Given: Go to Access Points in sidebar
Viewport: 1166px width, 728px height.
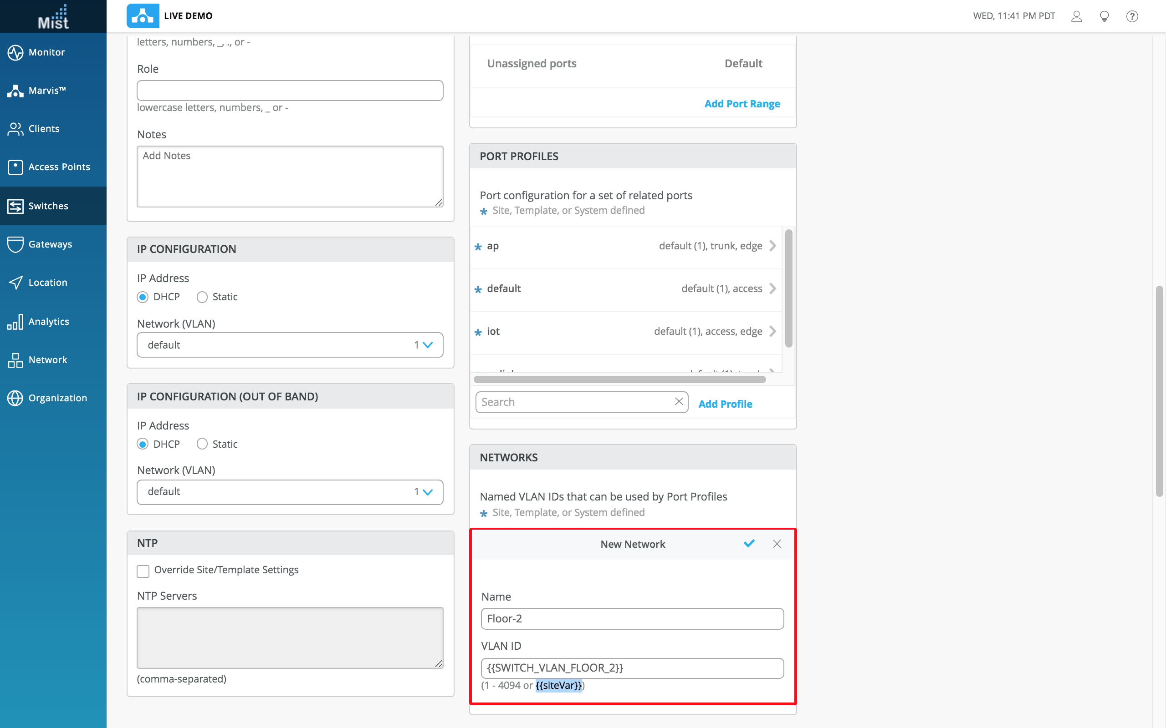Looking at the screenshot, I should tap(59, 167).
